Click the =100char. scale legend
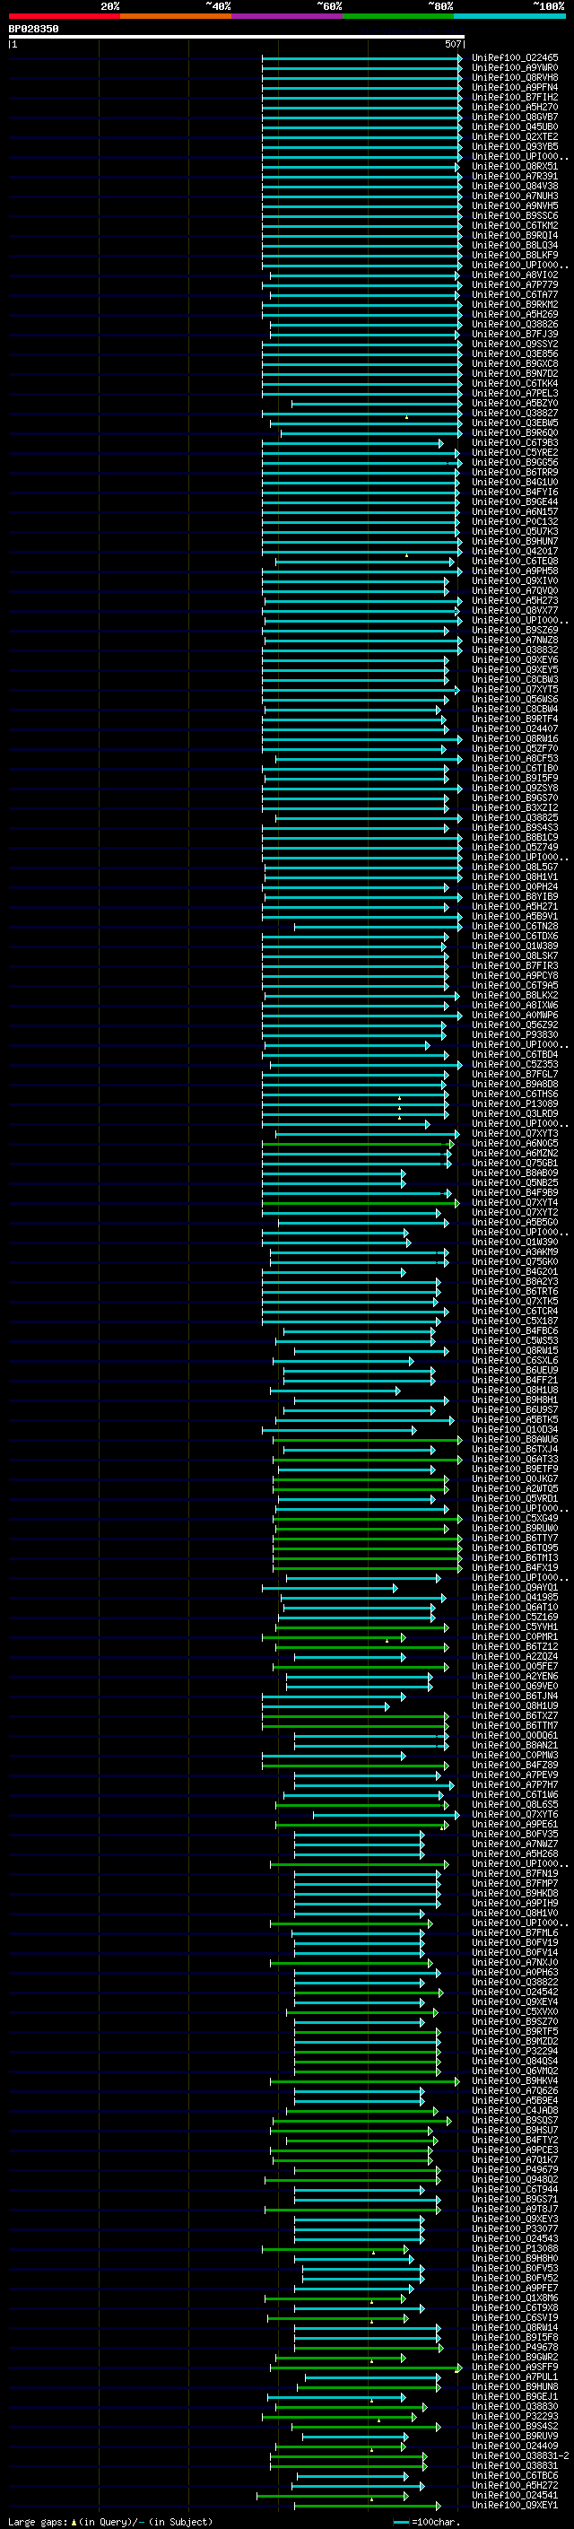 pos(427,2521)
